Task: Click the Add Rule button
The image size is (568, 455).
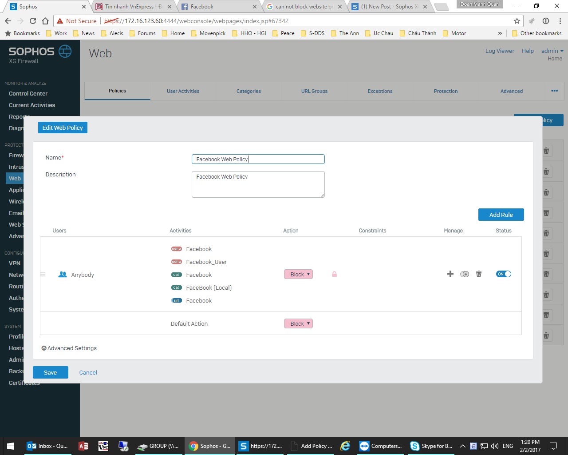Action: point(501,215)
